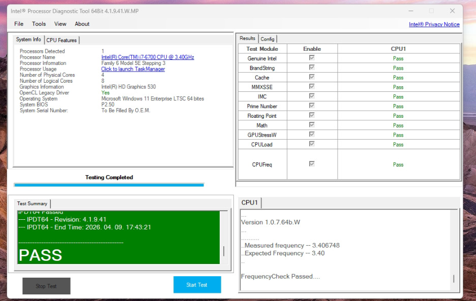Click the 'Version 1.0.7.64b.W' line
This screenshot has width=476, height=301.
pyautogui.click(x=271, y=222)
